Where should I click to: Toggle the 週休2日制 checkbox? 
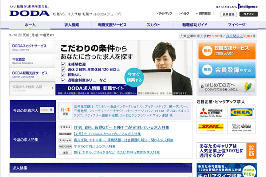(63, 69)
